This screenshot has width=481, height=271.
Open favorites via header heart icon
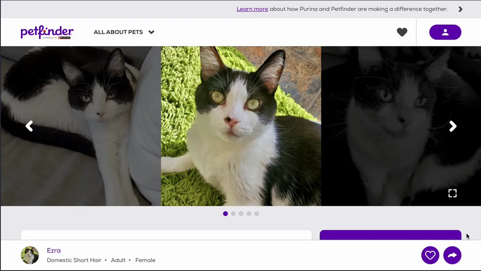click(x=402, y=32)
